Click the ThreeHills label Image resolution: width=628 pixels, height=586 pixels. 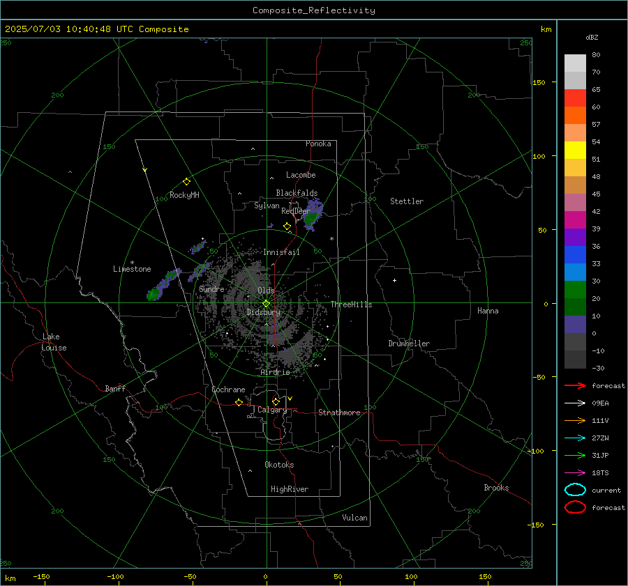click(x=351, y=304)
